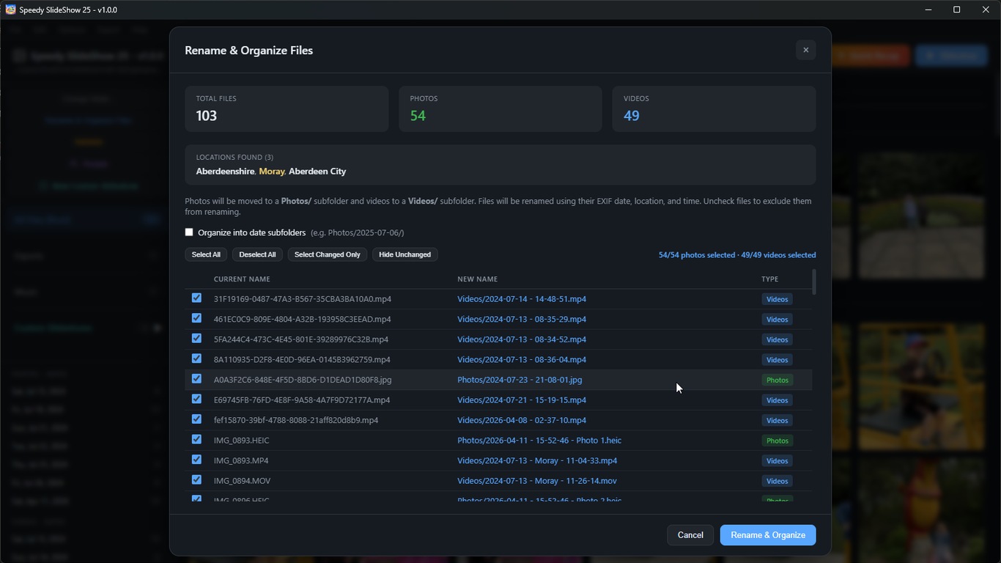Screen dimensions: 1001x563
Task: Uncheck file 31F19169-0487-47A3-B567-35CBA3BA10A0.mp4
Action: click(x=196, y=298)
